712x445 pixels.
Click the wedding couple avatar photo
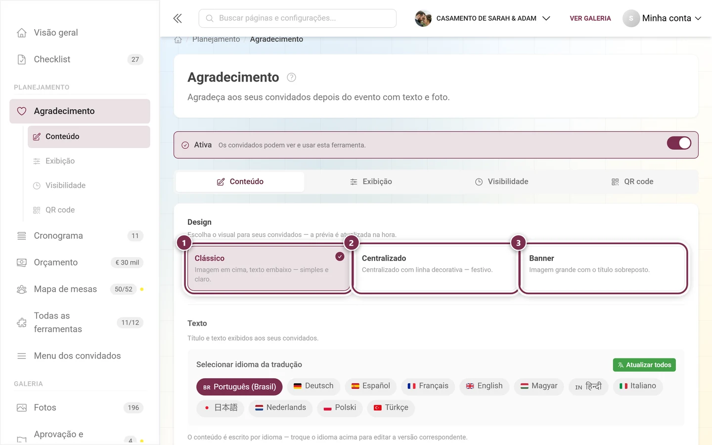coord(423,18)
